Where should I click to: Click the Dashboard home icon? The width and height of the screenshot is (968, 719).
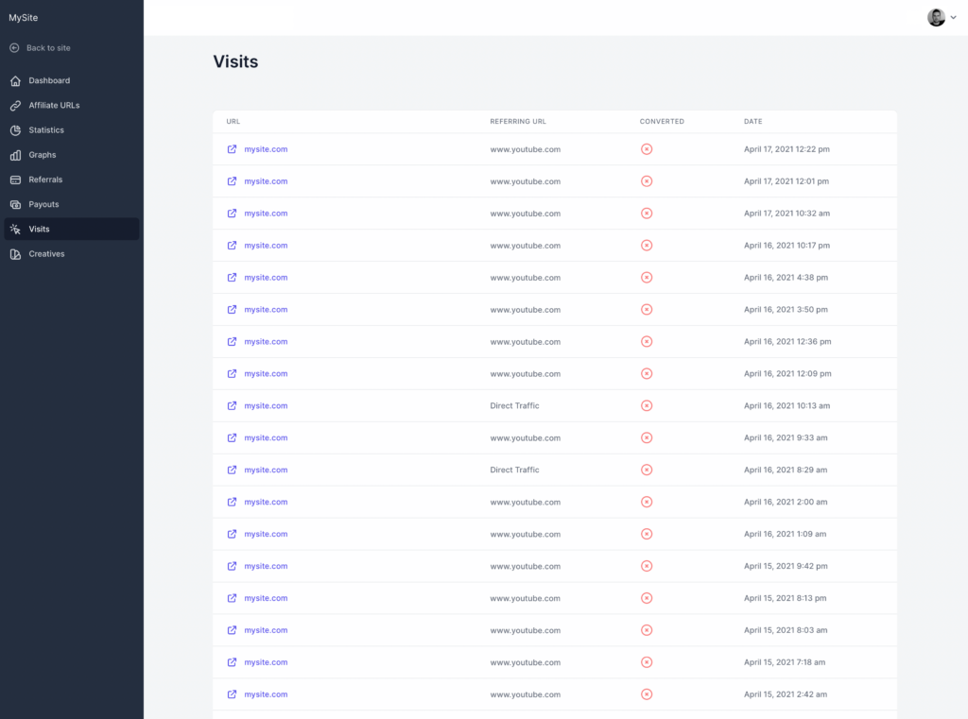tap(15, 81)
